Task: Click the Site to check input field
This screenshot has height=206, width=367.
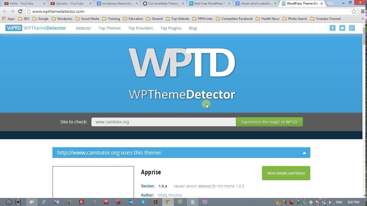Action: pos(163,122)
